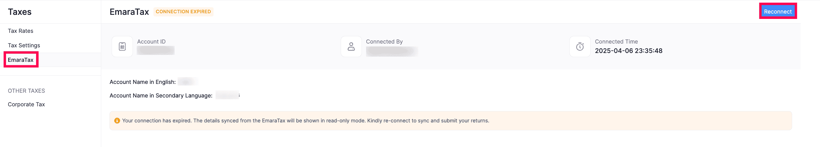
Task: Click the Connected Time timestamp value
Action: 628,51
